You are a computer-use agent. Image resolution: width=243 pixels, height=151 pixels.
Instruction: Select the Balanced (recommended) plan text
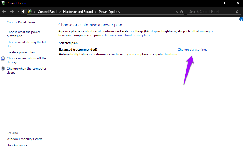pos(78,50)
